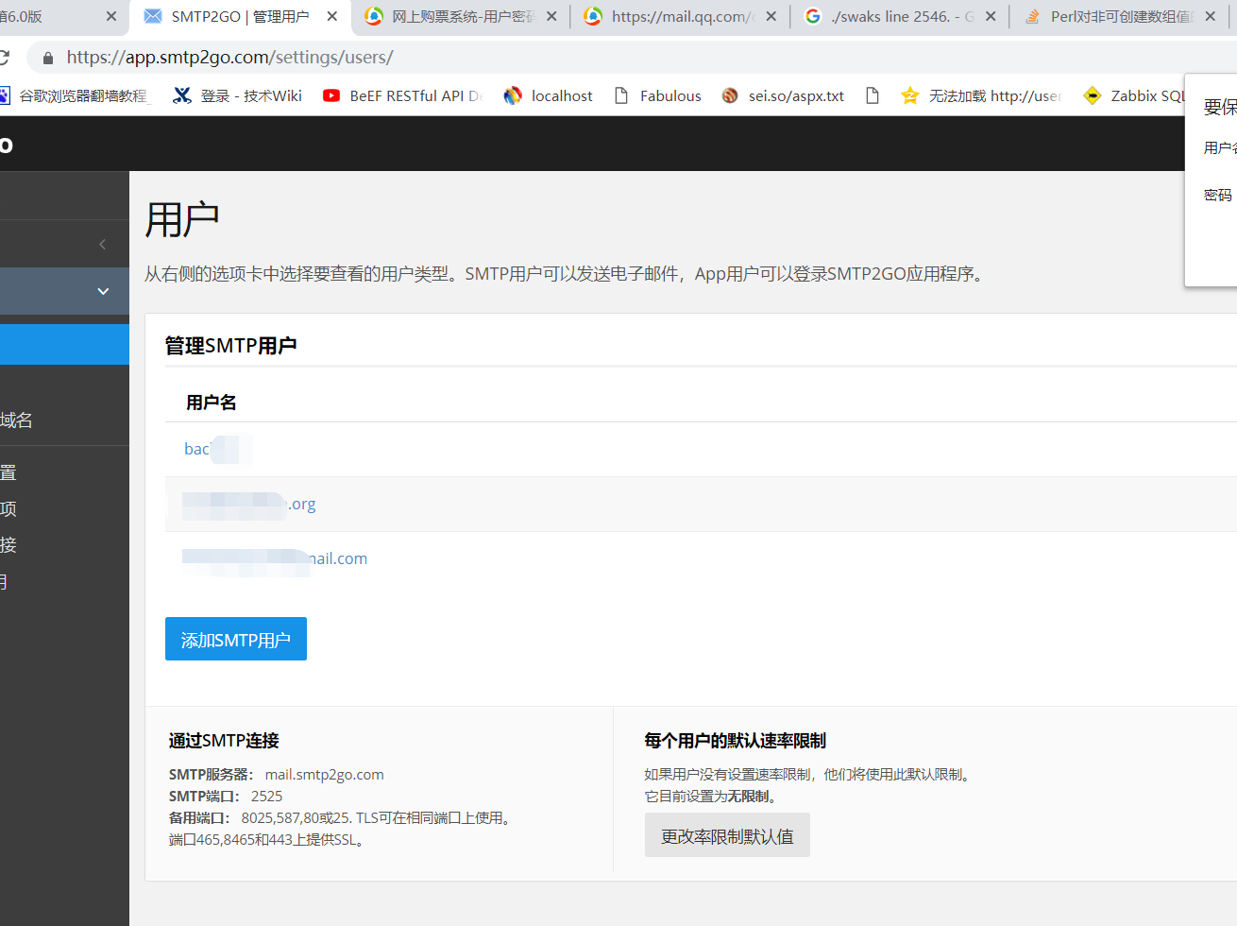Open the Fabulous bookmark

coord(658,95)
